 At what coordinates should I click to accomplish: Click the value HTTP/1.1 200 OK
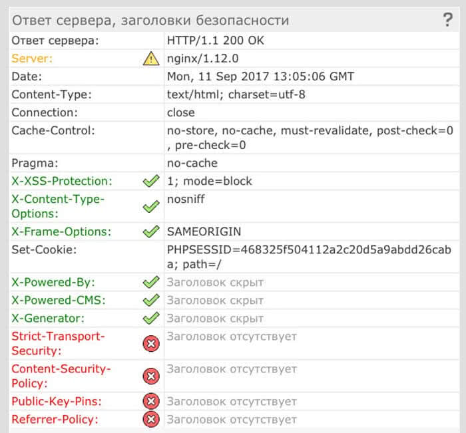coord(216,41)
